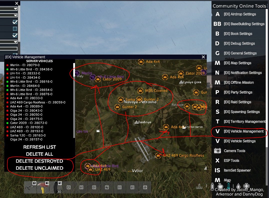Click the hunger apple status icon
Image resolution: width=269 pixels, height=198 pixels.
(220, 186)
